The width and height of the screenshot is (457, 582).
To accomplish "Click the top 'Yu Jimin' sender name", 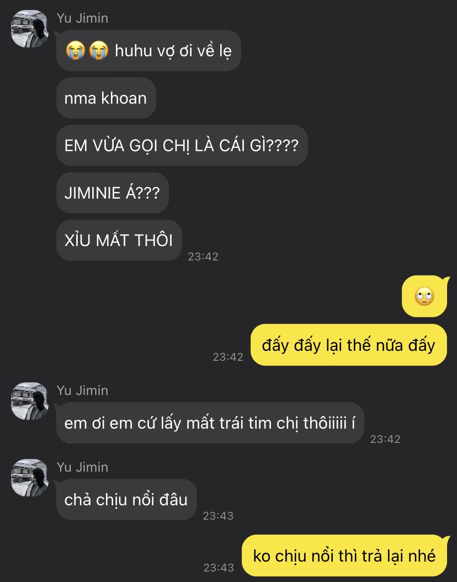I will pyautogui.click(x=82, y=18).
